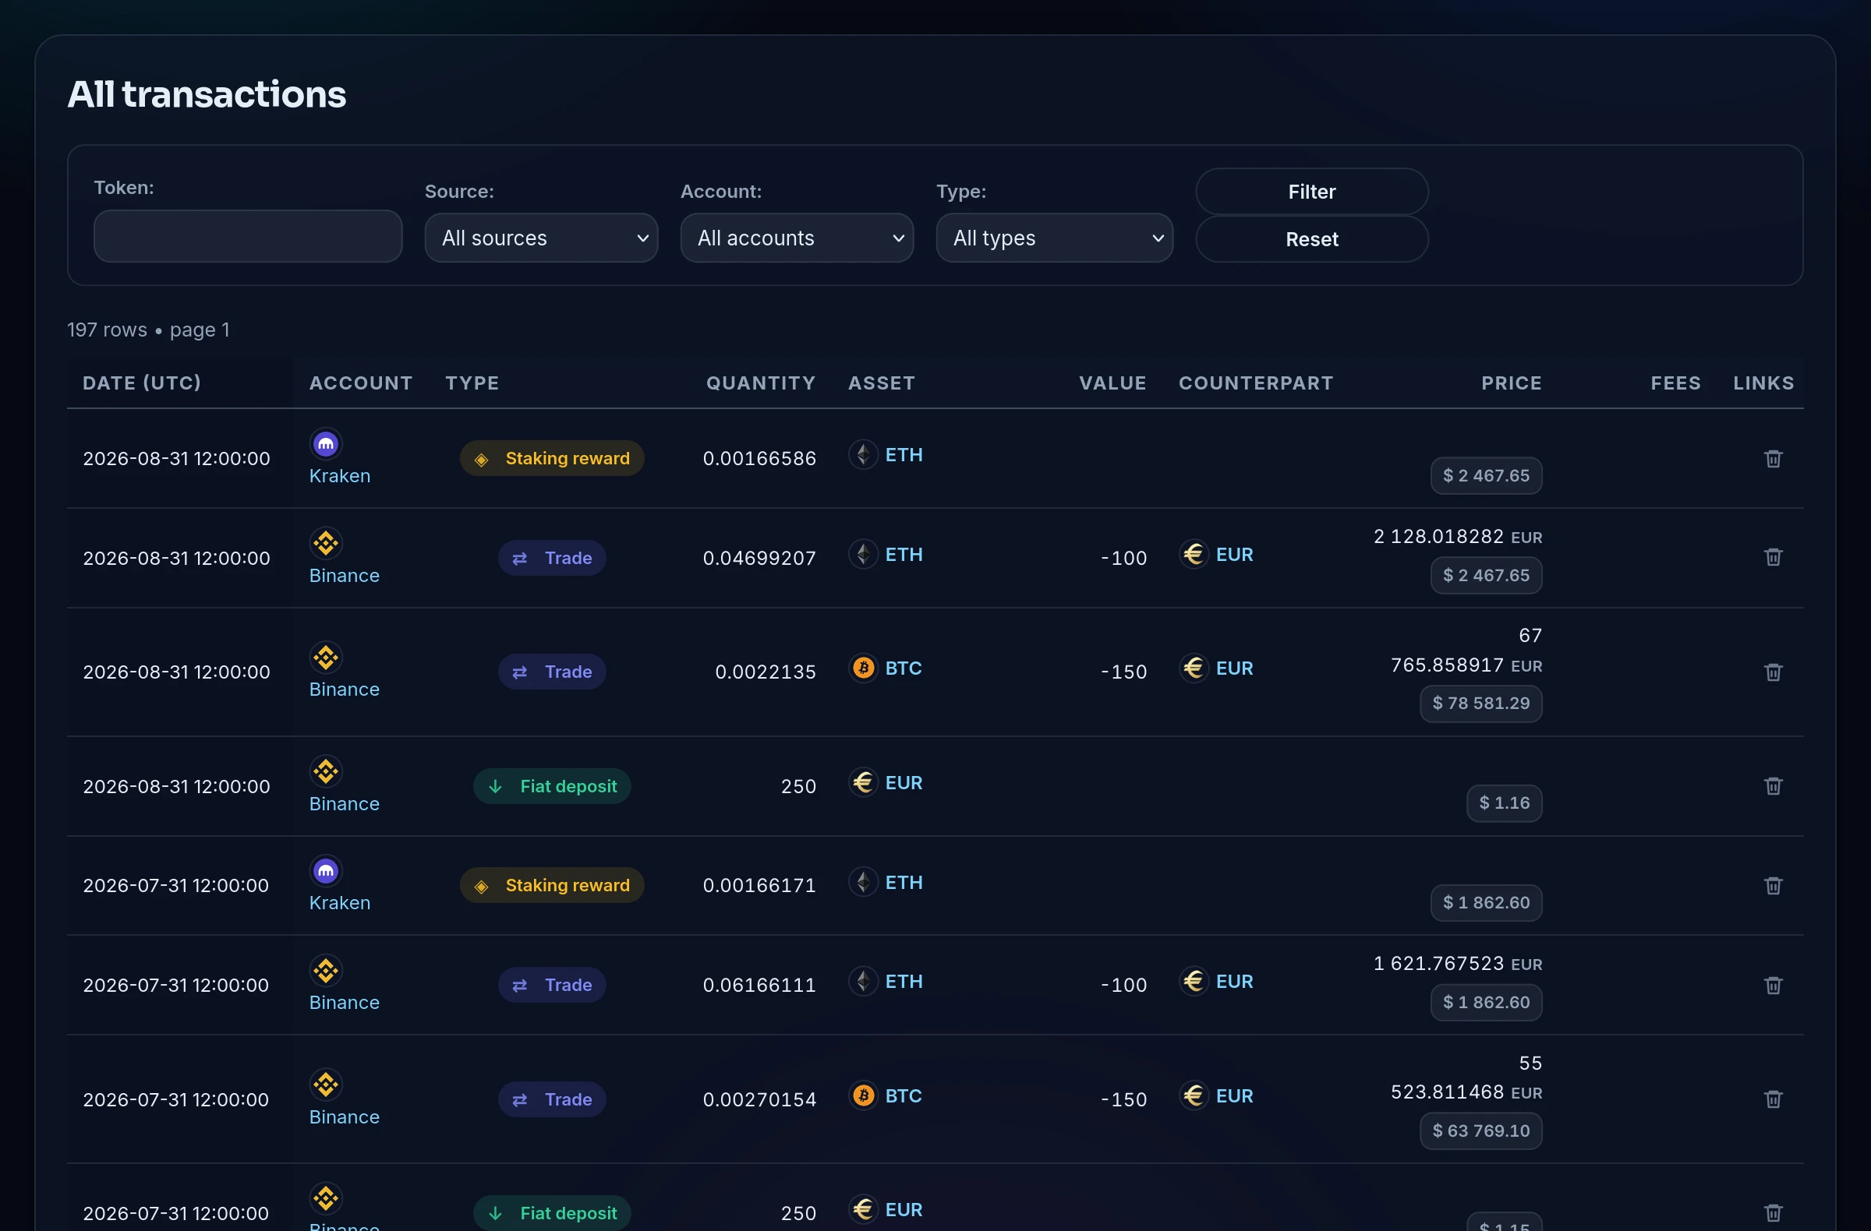The image size is (1871, 1231).
Task: Click the 2 128.018282 EUR price value
Action: [x=1458, y=537]
